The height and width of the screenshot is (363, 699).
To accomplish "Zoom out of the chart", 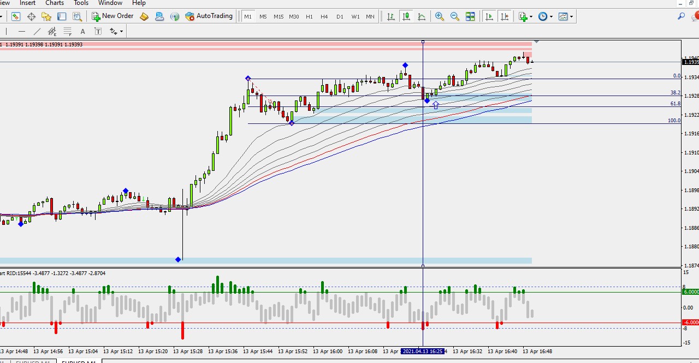I will pyautogui.click(x=455, y=16).
